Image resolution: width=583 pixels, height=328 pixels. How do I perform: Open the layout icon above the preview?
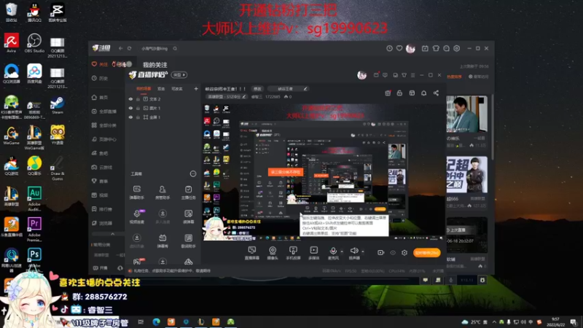[x=412, y=93]
